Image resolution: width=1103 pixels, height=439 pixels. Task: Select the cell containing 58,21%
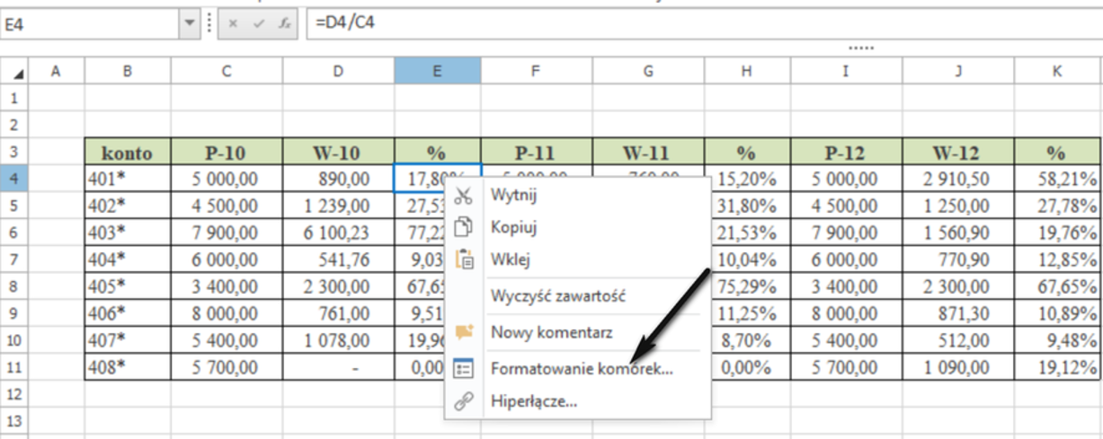click(1057, 179)
